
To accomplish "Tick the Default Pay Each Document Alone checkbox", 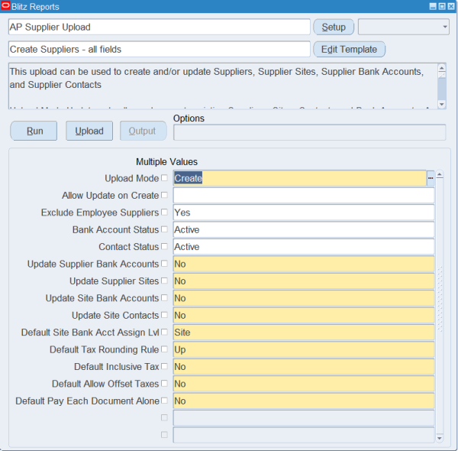I will click(164, 401).
